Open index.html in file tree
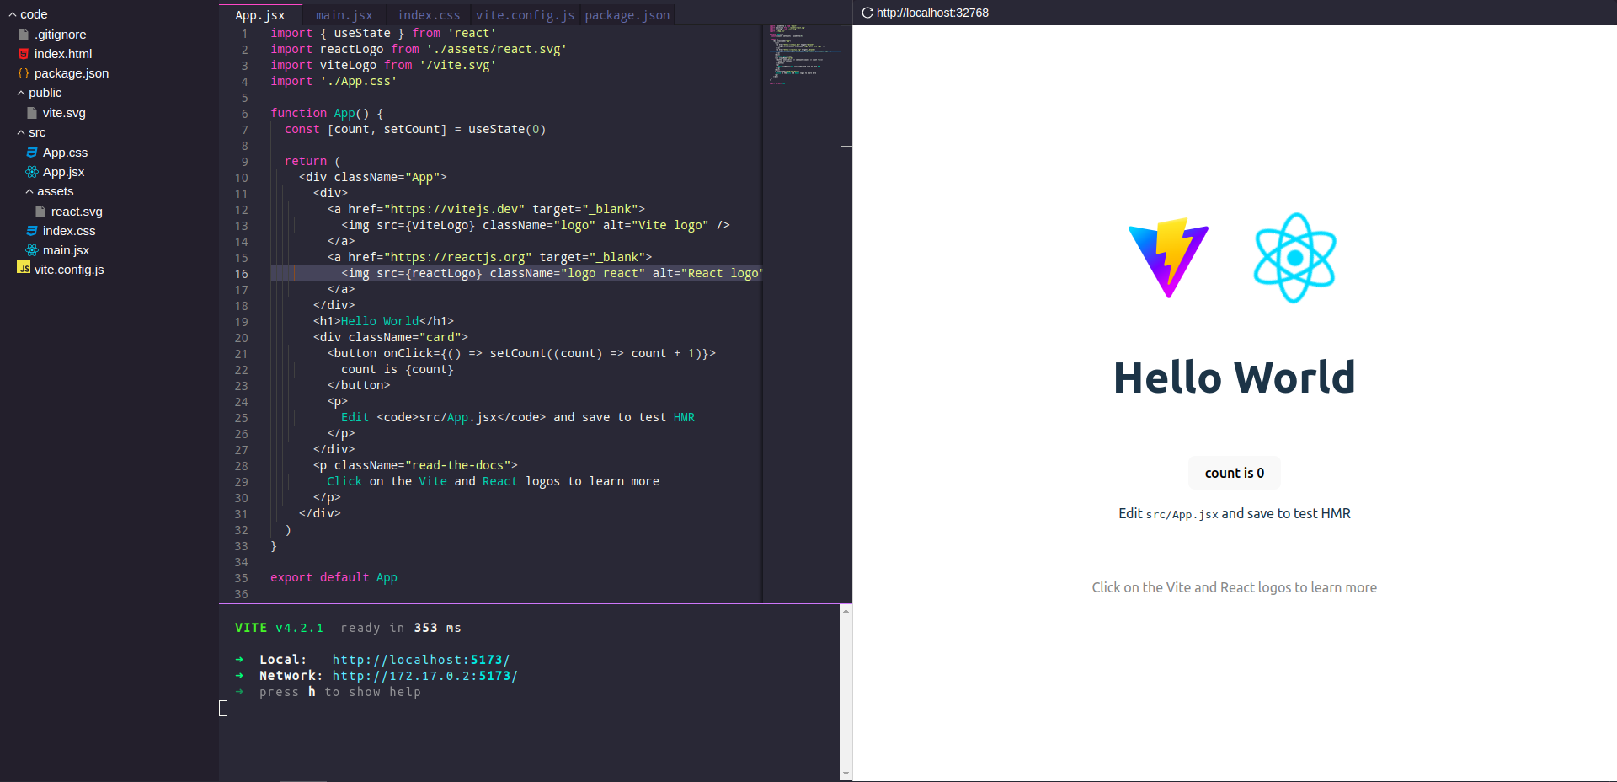The height and width of the screenshot is (782, 1617). click(x=63, y=54)
